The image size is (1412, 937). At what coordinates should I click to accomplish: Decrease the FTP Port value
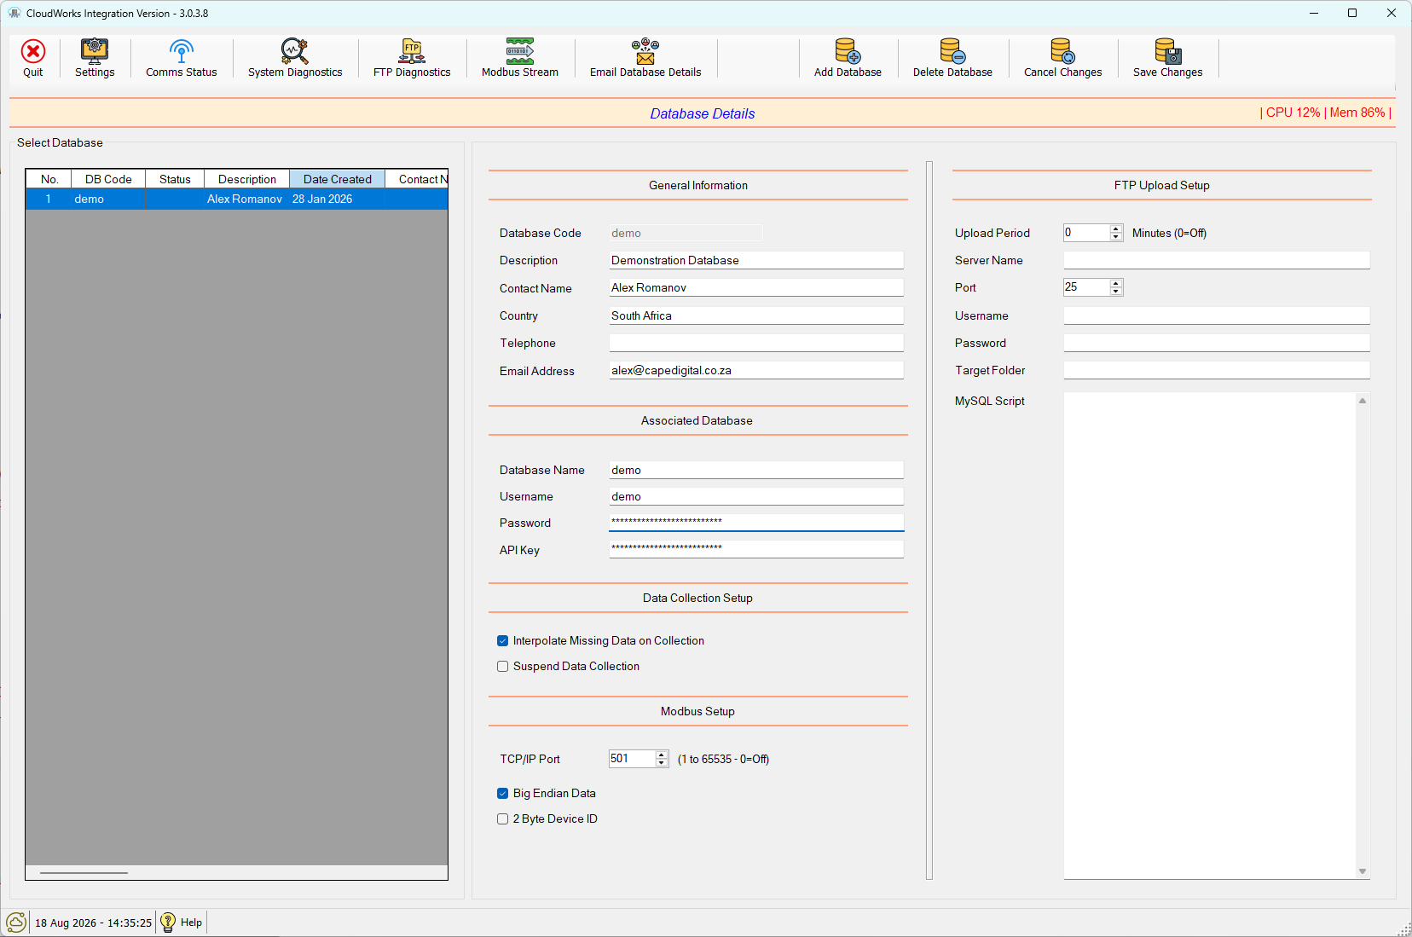tap(1116, 292)
